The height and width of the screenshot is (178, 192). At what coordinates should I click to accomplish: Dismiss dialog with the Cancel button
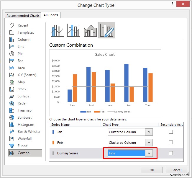pyautogui.click(x=176, y=170)
